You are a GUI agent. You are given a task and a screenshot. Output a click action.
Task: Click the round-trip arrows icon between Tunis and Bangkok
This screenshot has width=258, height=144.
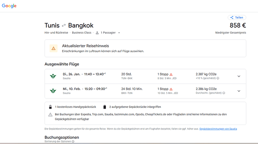point(64,25)
